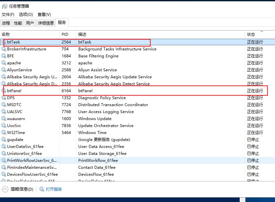Click the gear icon beside DevicesFlowUserSvc_61fee

click(4, 174)
